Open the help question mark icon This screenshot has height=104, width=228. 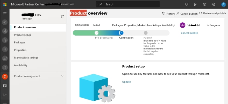tap(204, 4)
